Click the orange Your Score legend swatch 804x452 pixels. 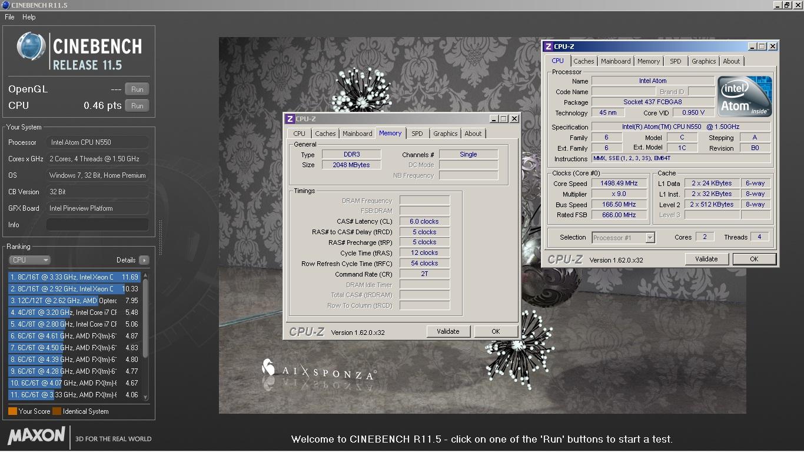pos(12,411)
